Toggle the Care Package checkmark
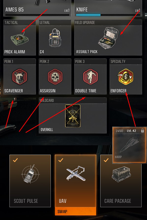The image size is (147, 220). point(106,160)
